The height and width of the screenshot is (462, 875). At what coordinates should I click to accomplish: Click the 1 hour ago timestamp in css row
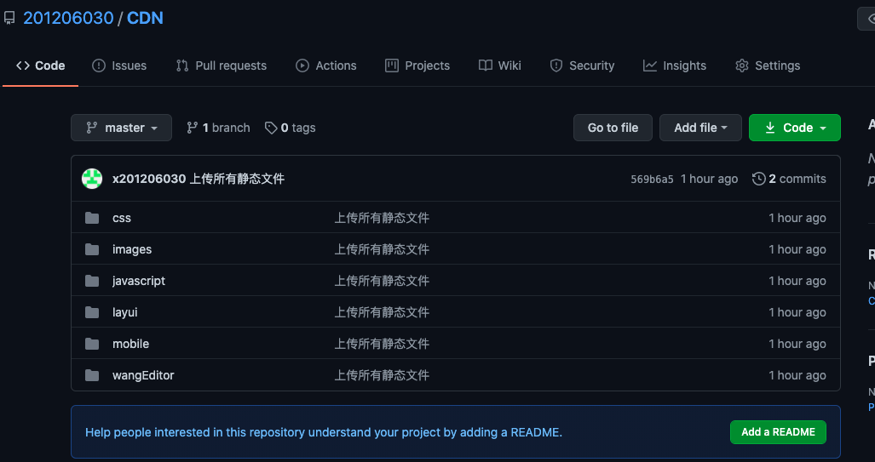[797, 218]
